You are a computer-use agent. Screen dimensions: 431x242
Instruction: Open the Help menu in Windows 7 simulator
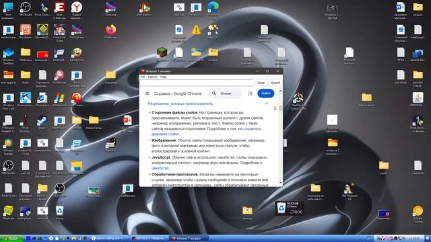(x=163, y=77)
